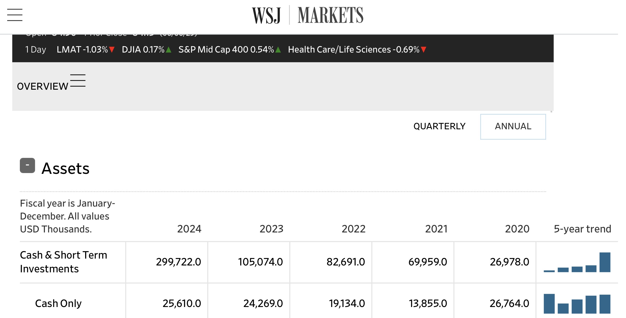
Task: Click the Health Care red down arrow
Action: click(423, 50)
